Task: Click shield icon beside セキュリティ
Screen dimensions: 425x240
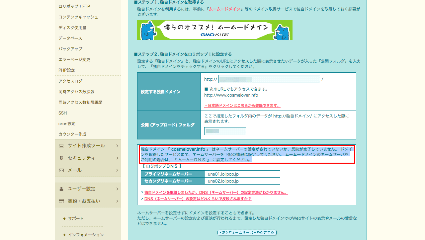Action: [61, 158]
